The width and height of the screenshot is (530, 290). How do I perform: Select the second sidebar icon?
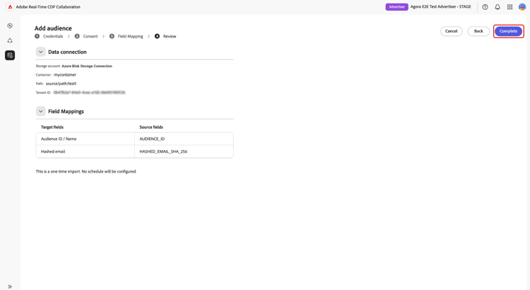tap(10, 40)
